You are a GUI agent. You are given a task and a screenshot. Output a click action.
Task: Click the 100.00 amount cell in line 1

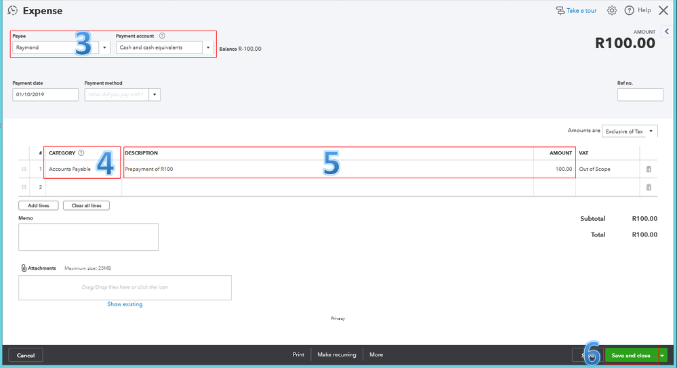point(554,169)
